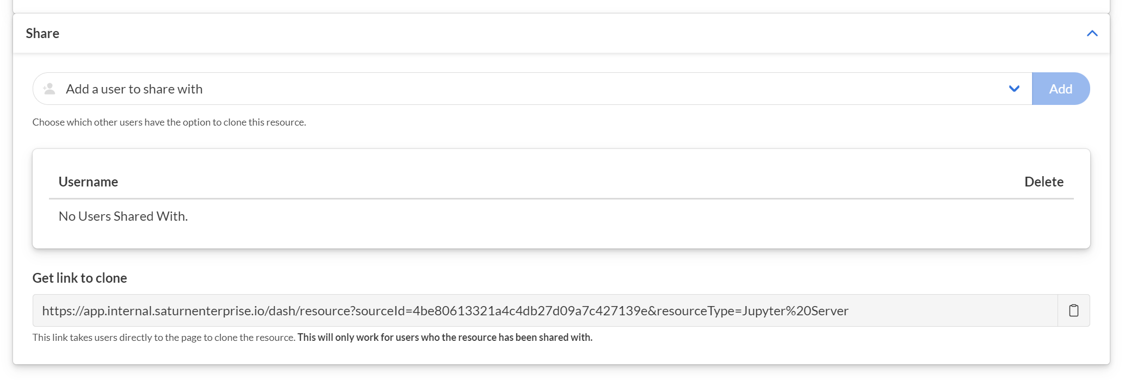1125x380 pixels.
Task: Click the 'Choose which other users' helper text
Action: click(169, 122)
